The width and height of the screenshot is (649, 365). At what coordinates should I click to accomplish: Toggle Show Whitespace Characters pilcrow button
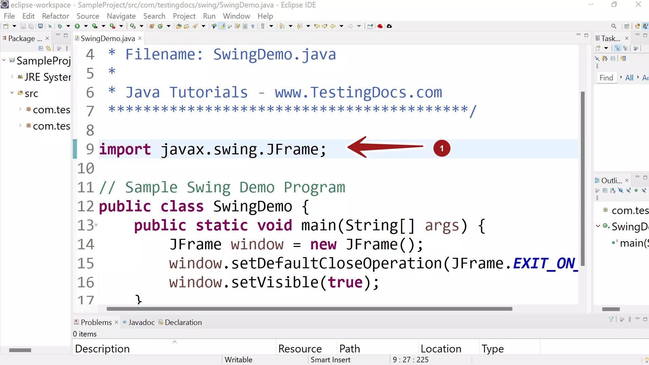(253, 26)
